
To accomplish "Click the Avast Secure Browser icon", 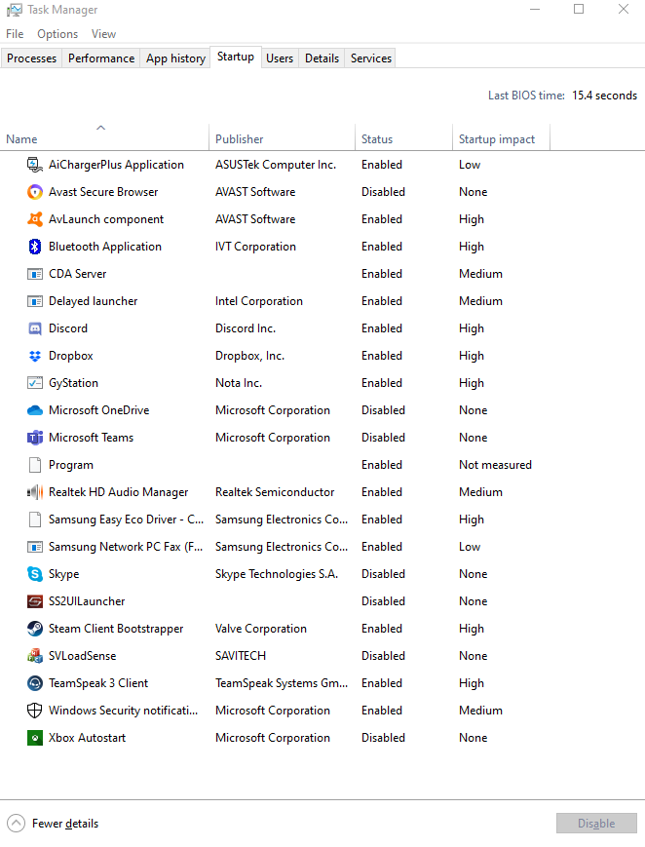I will pyautogui.click(x=34, y=192).
